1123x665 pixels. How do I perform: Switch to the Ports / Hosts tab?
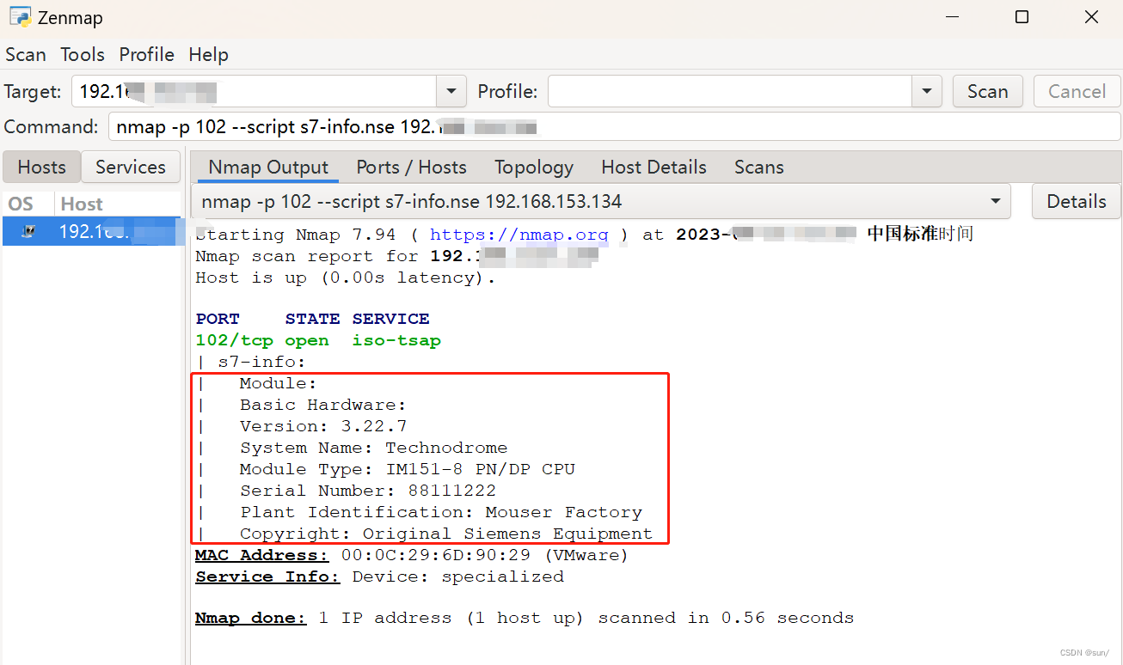[411, 167]
